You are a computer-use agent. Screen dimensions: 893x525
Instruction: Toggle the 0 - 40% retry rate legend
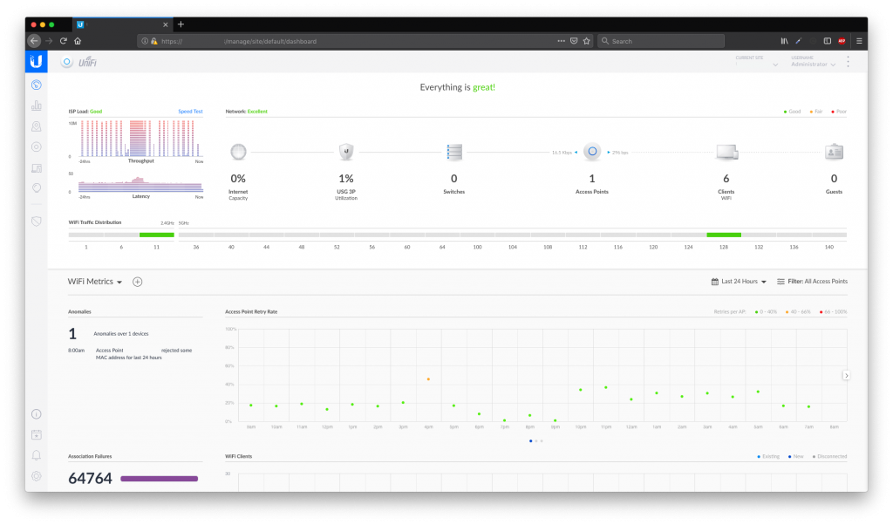click(767, 311)
